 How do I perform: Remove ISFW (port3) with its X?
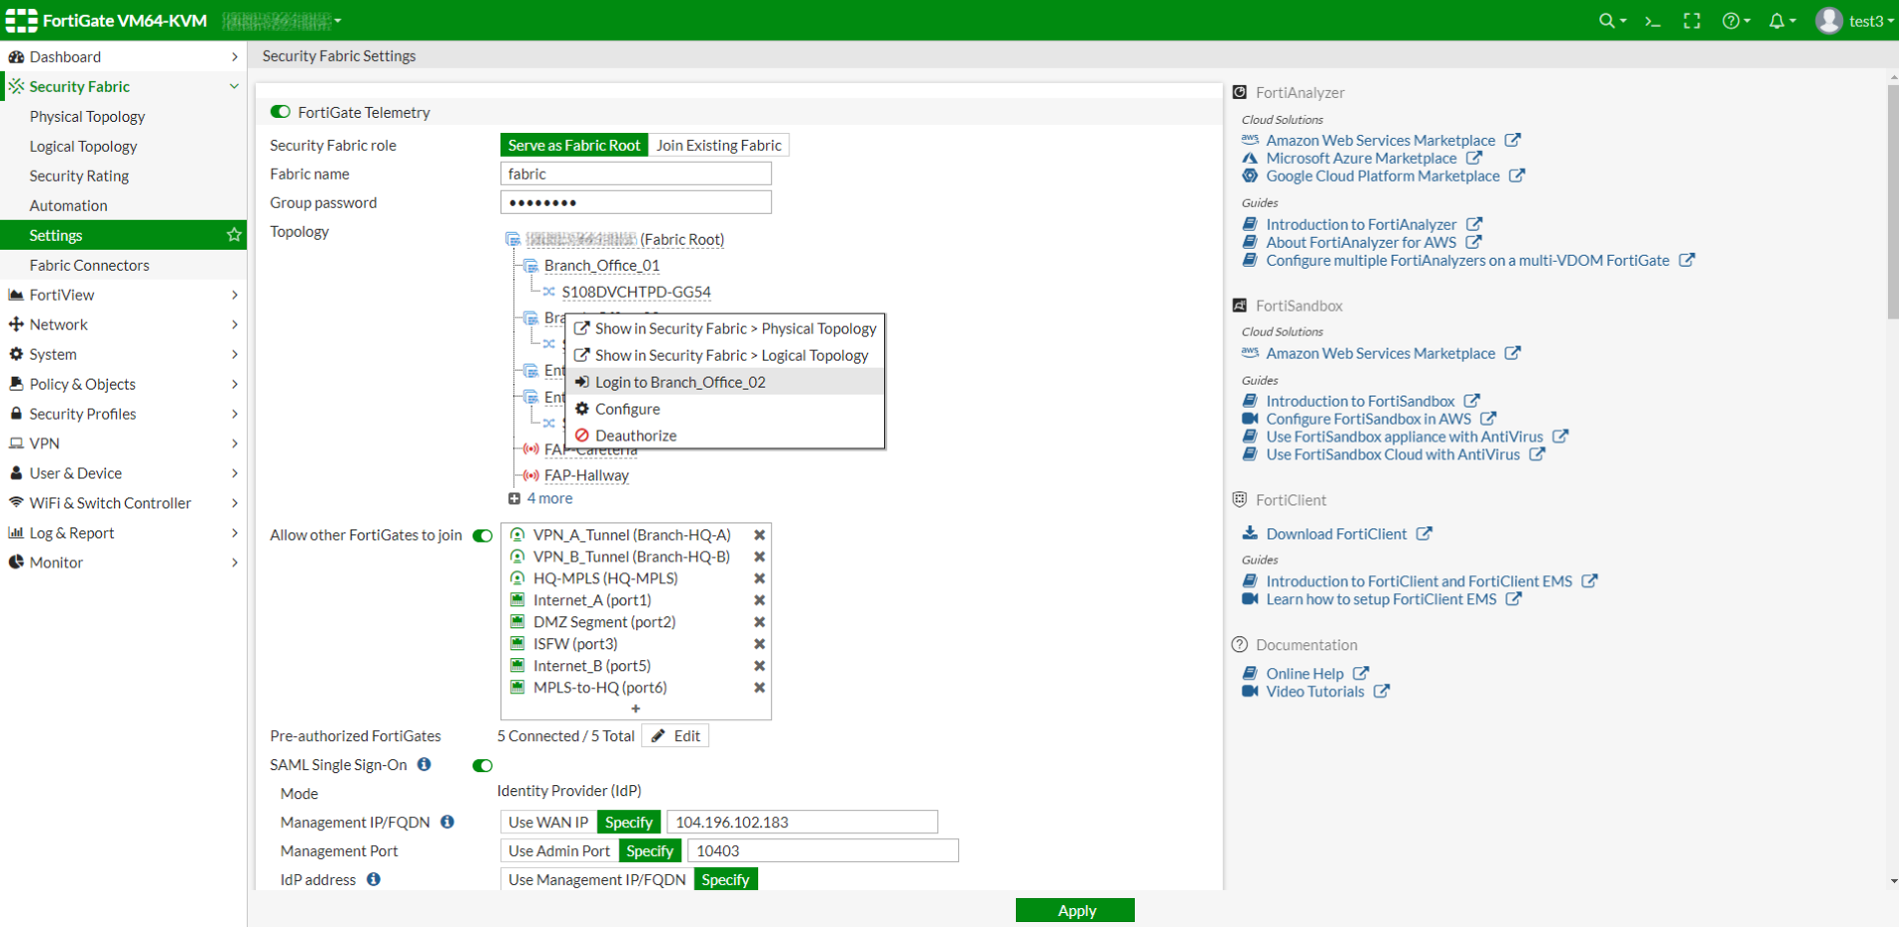[759, 644]
